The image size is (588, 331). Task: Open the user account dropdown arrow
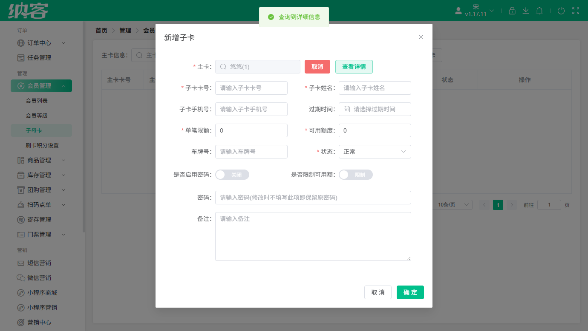(492, 11)
